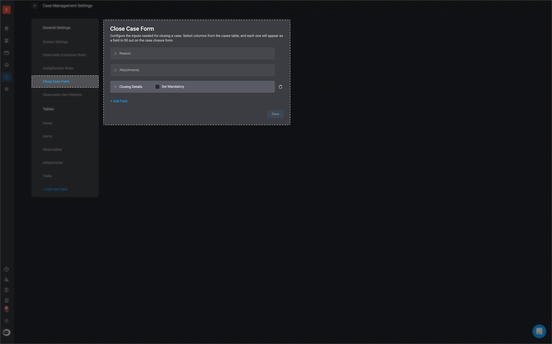Save the Close Case Form
The width and height of the screenshot is (552, 344).
pyautogui.click(x=275, y=114)
